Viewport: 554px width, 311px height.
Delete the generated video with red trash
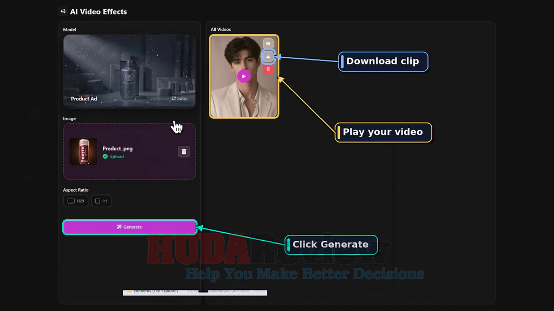pos(268,69)
